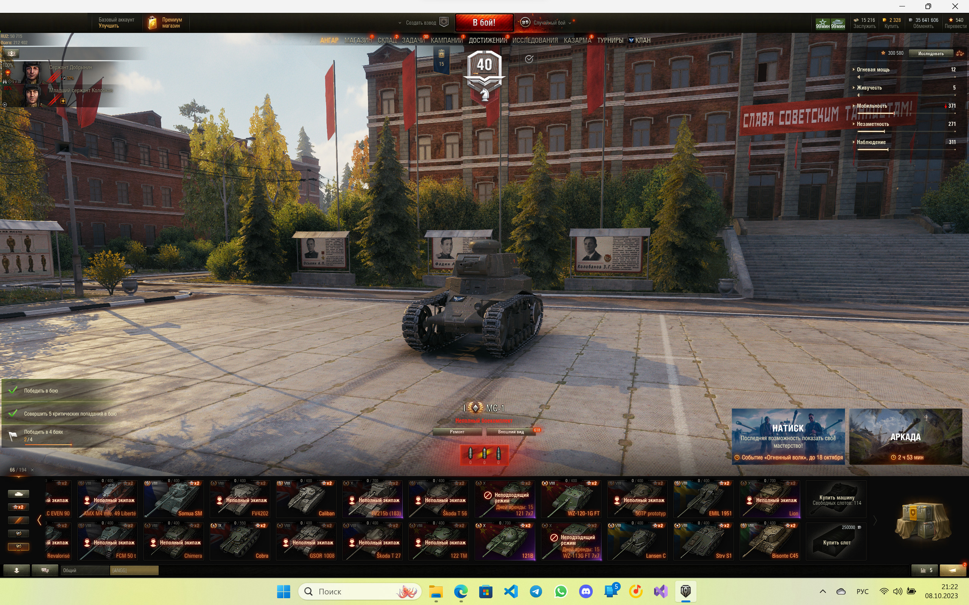The width and height of the screenshot is (969, 605).
Task: Open the contacts icon in the bottom bar
Action: click(16, 571)
